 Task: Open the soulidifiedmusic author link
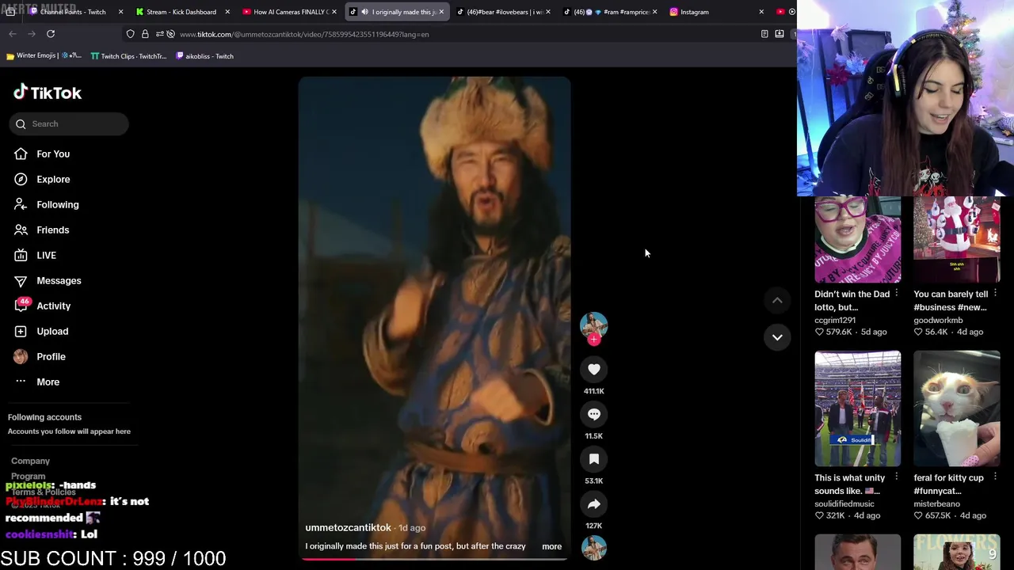coord(844,503)
